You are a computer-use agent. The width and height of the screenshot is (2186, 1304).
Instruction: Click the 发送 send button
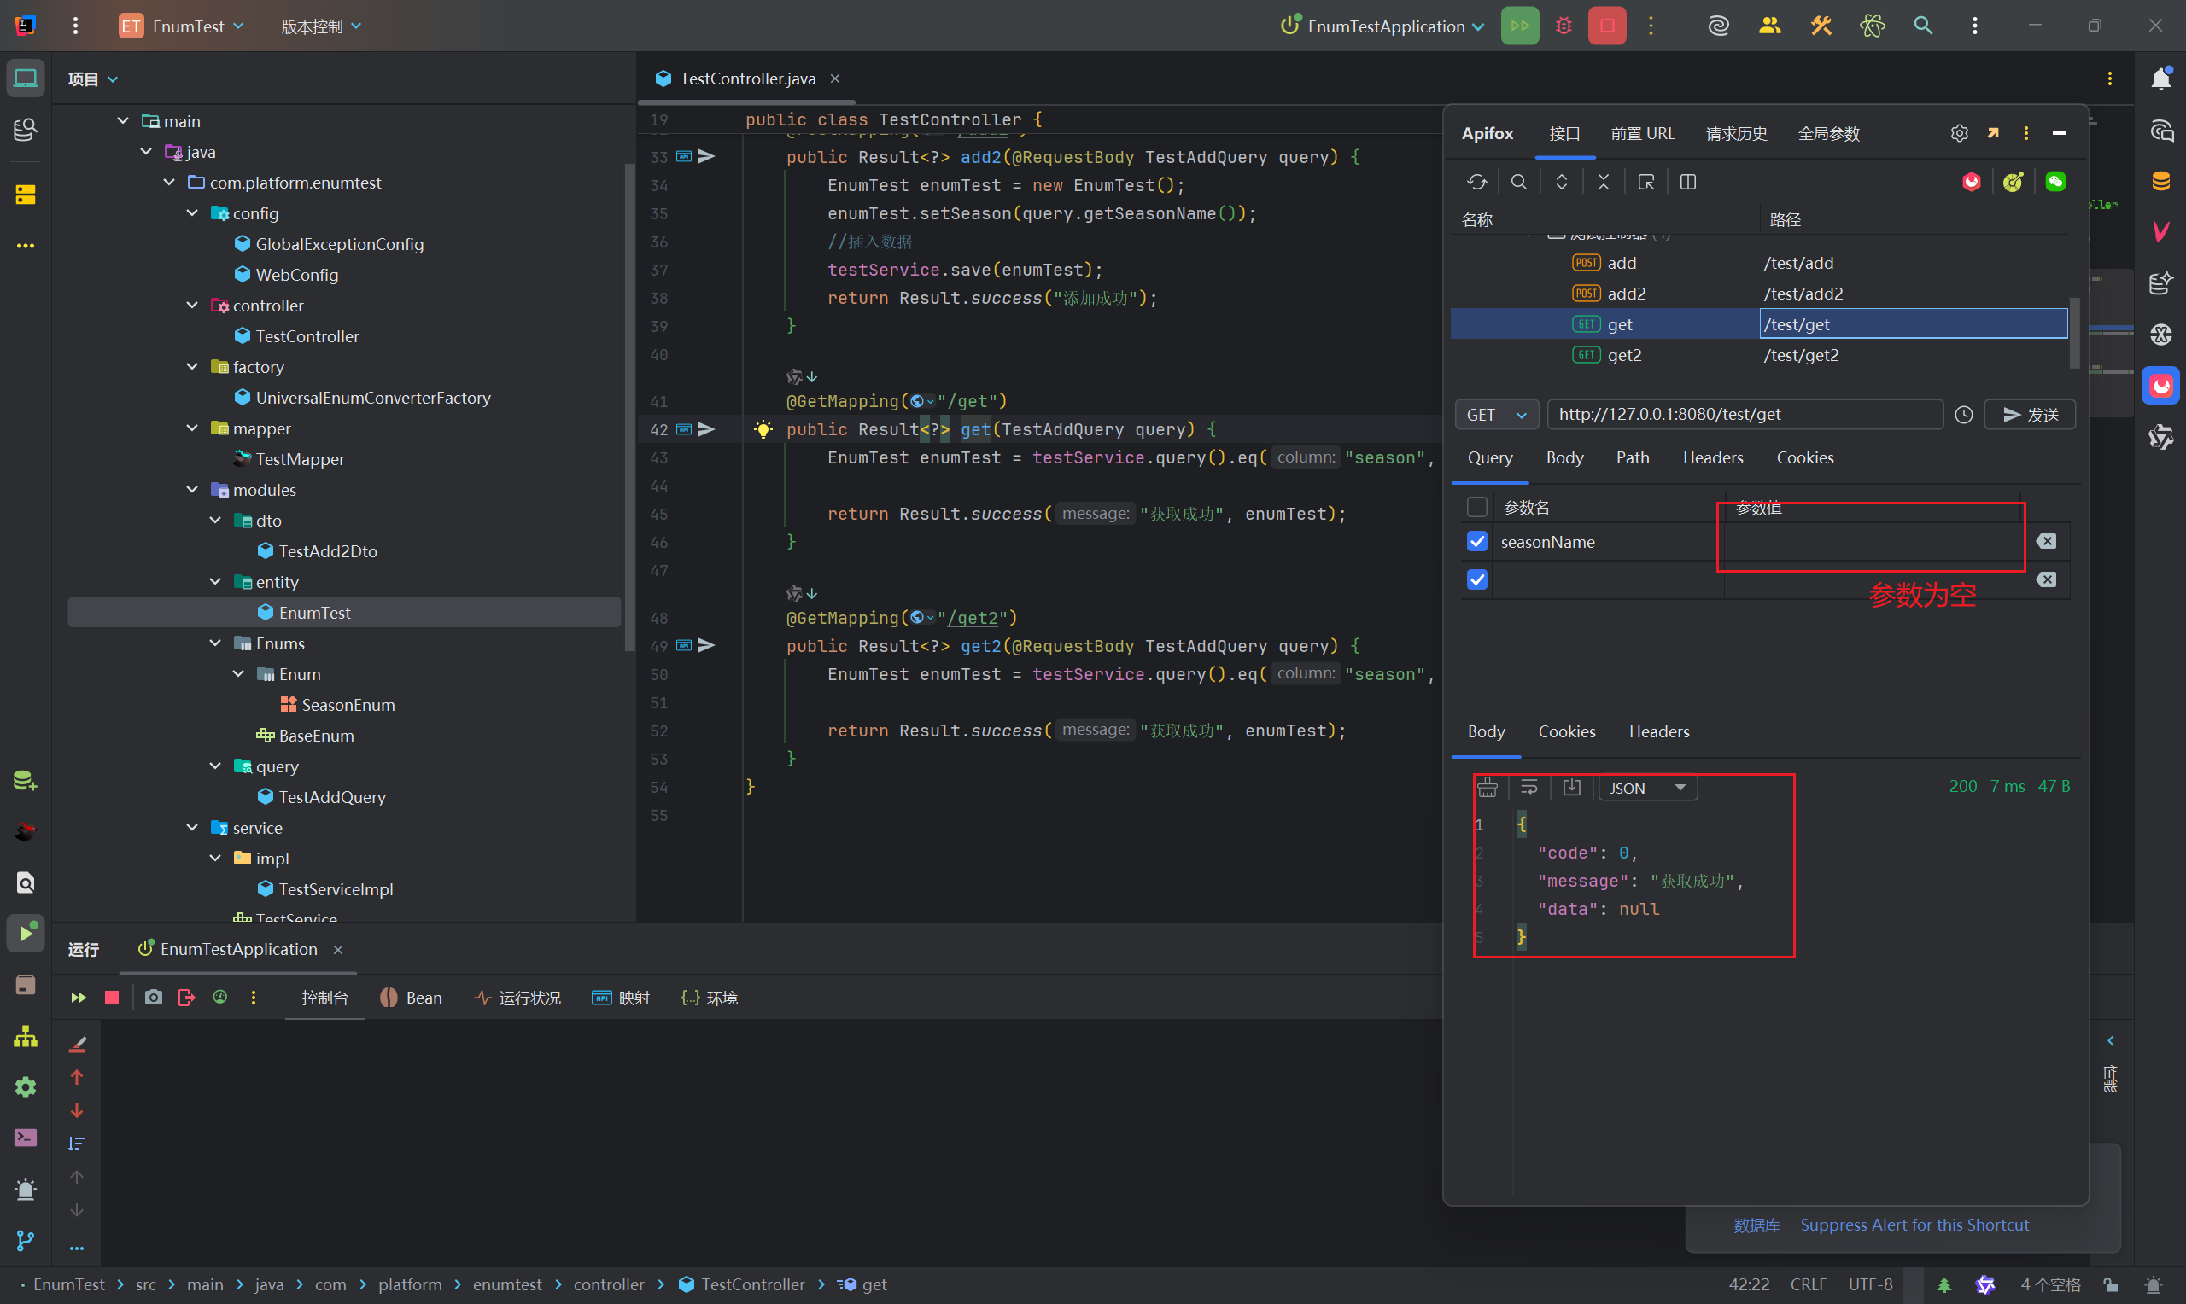click(2030, 415)
